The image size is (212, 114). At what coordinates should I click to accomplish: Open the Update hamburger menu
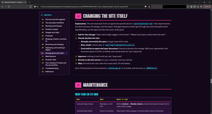[207, 6]
